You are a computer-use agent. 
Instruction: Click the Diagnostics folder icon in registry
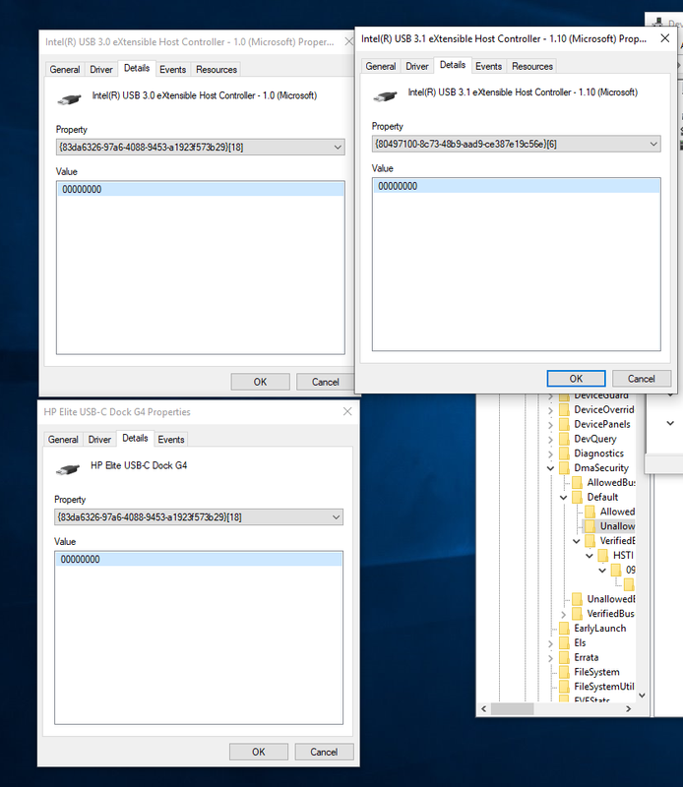(x=565, y=454)
